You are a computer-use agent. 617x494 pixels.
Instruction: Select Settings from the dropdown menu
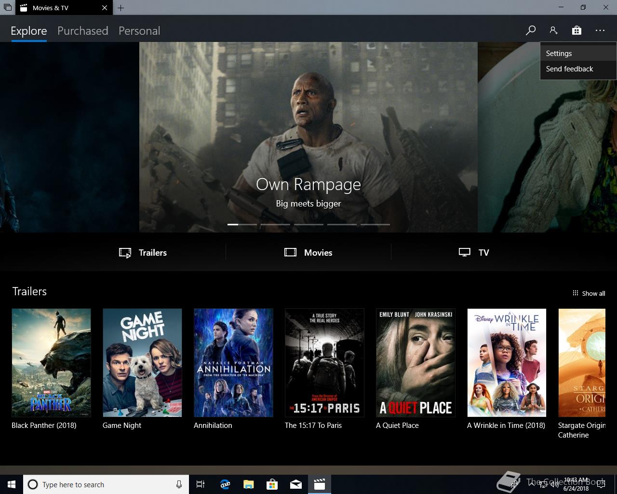click(578, 54)
